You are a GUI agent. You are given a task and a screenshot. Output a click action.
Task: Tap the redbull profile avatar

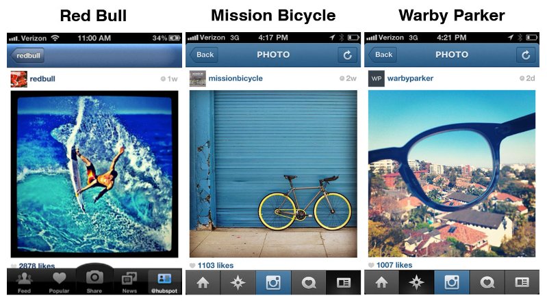coord(19,79)
